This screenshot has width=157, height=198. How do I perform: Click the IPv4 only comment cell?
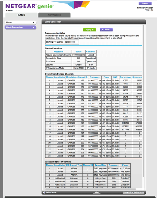91,68
